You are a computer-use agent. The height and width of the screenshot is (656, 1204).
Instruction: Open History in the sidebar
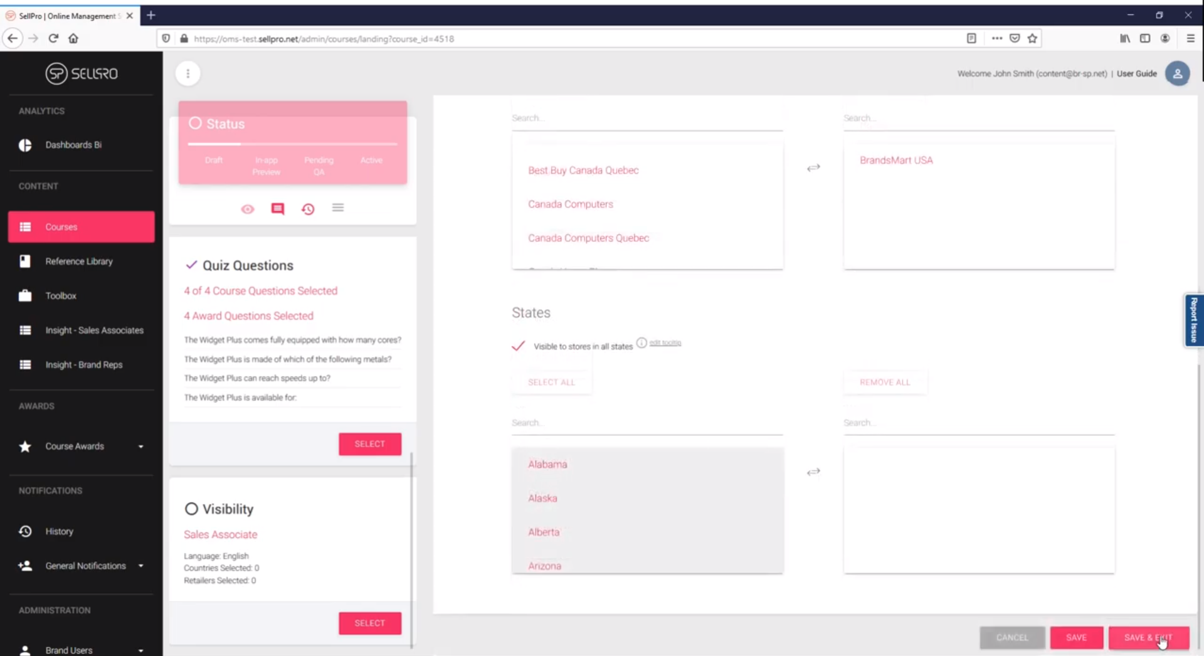coord(82,531)
